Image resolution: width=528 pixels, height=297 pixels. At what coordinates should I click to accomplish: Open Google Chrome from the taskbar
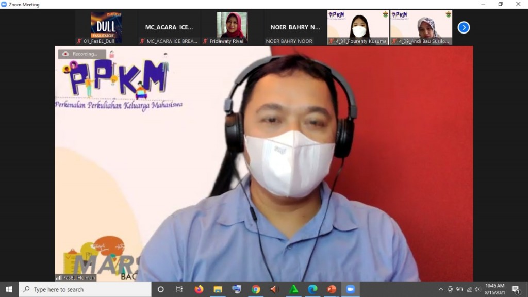click(x=256, y=289)
